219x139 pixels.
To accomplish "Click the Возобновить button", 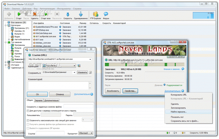I will [x=113, y=91].
